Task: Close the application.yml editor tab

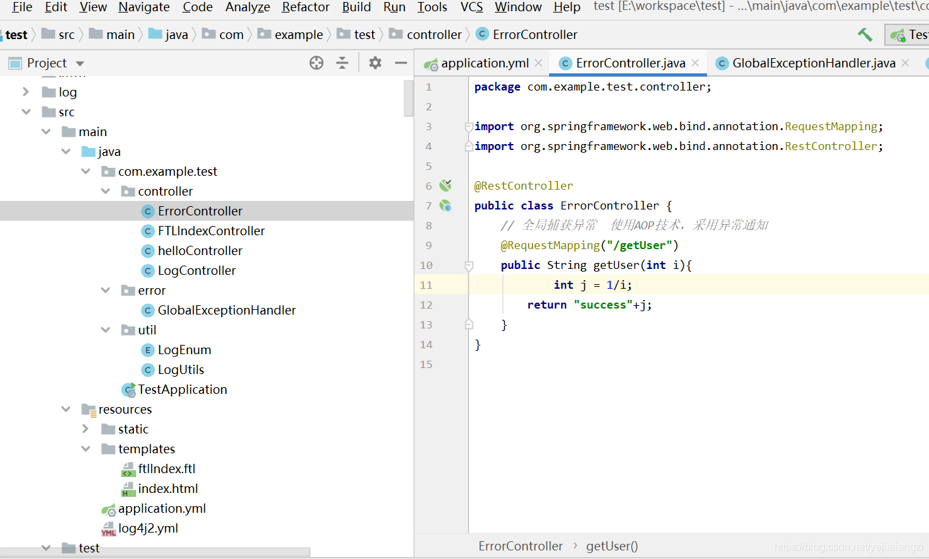Action: click(x=539, y=63)
